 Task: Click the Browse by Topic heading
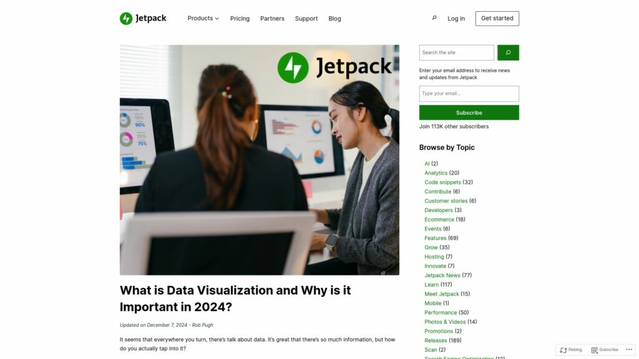click(447, 147)
